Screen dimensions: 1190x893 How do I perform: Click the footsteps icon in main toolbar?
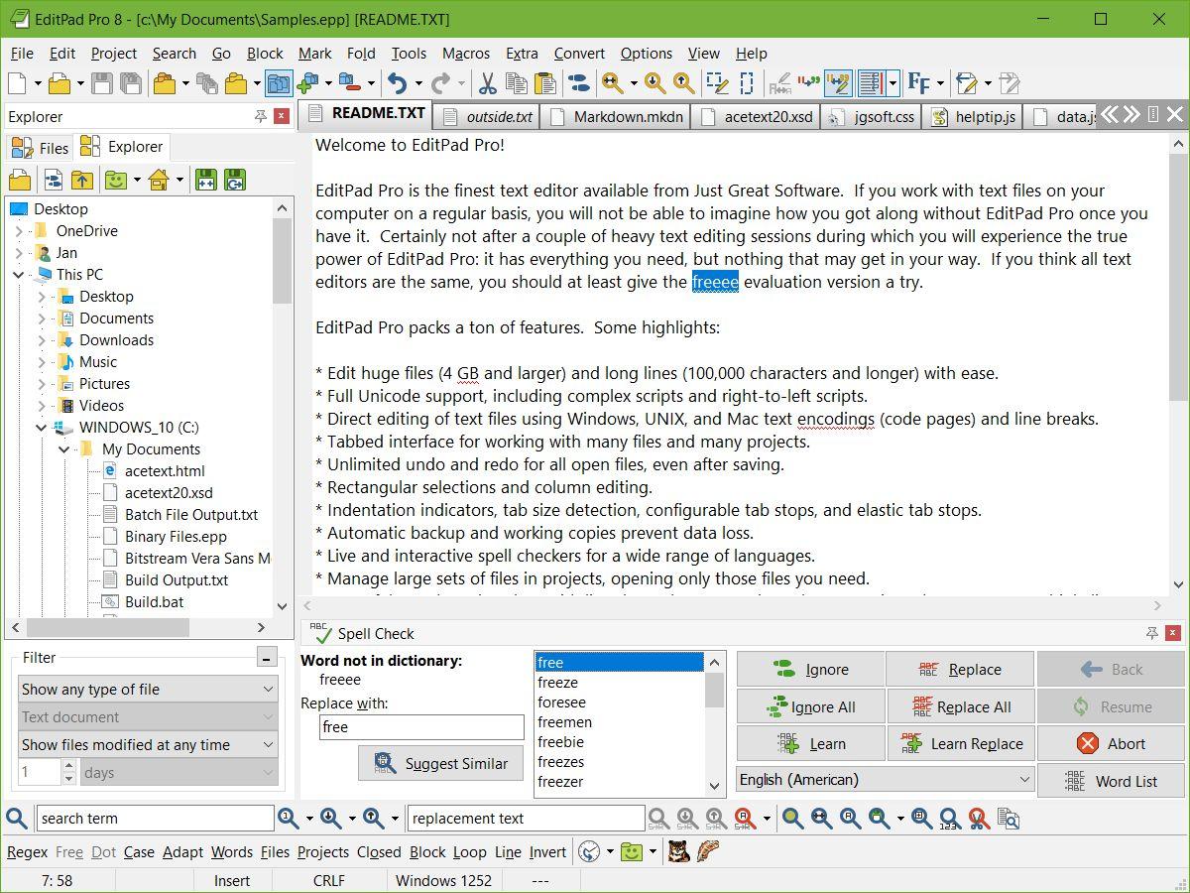coord(578,84)
